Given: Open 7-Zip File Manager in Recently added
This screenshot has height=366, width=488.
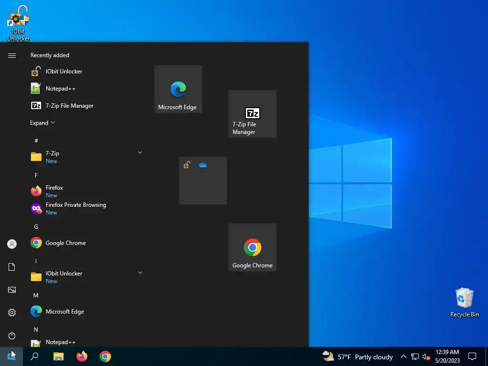Looking at the screenshot, I should pyautogui.click(x=86, y=105).
